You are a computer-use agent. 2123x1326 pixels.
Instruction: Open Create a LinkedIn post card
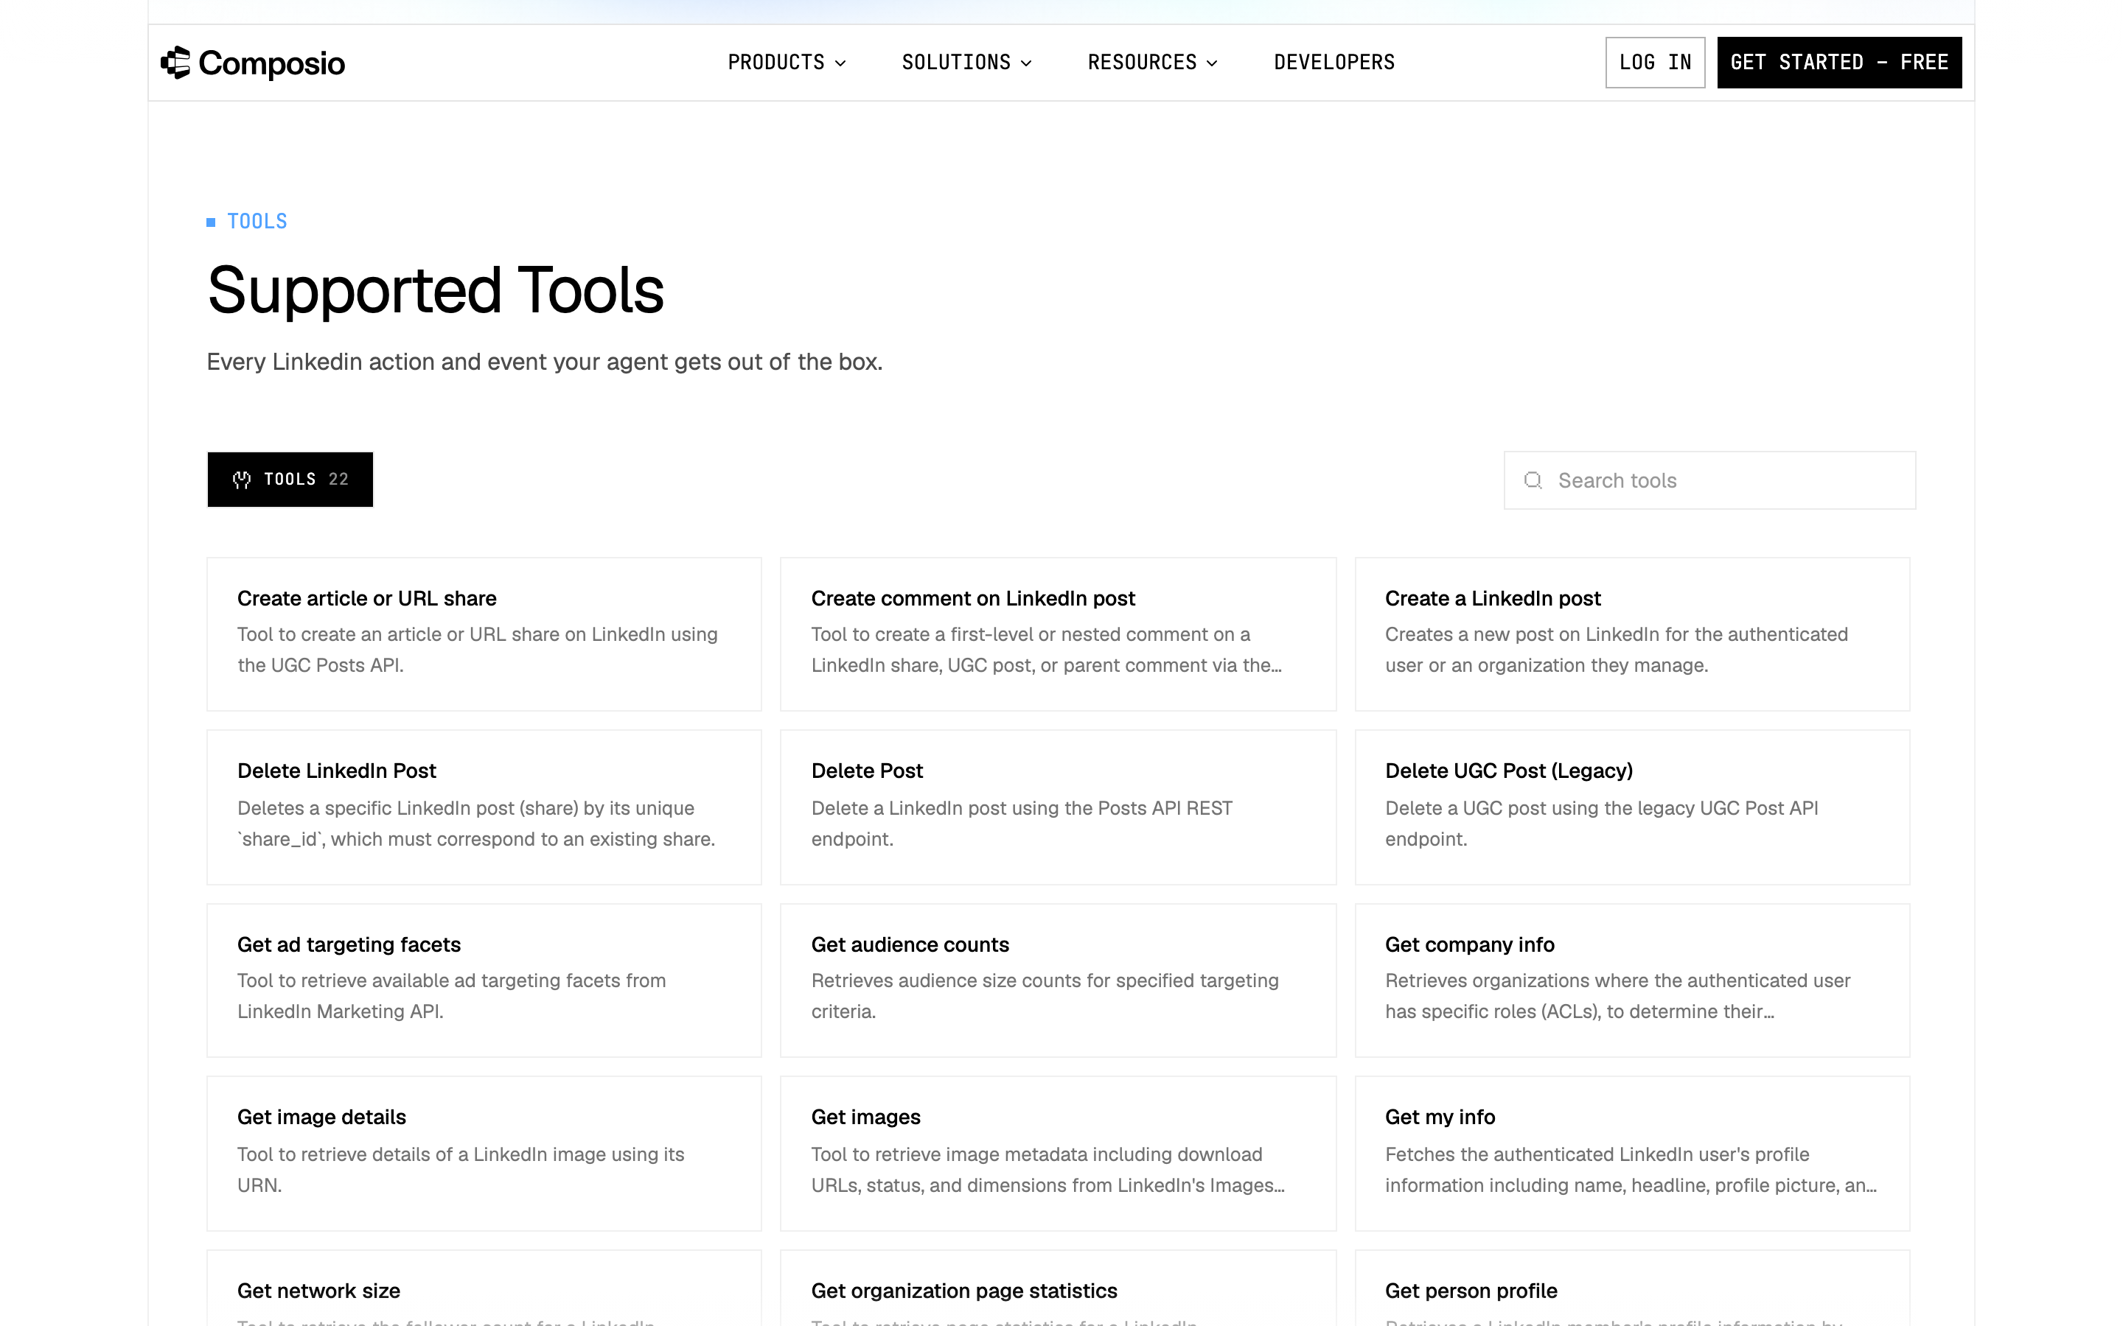click(1632, 634)
